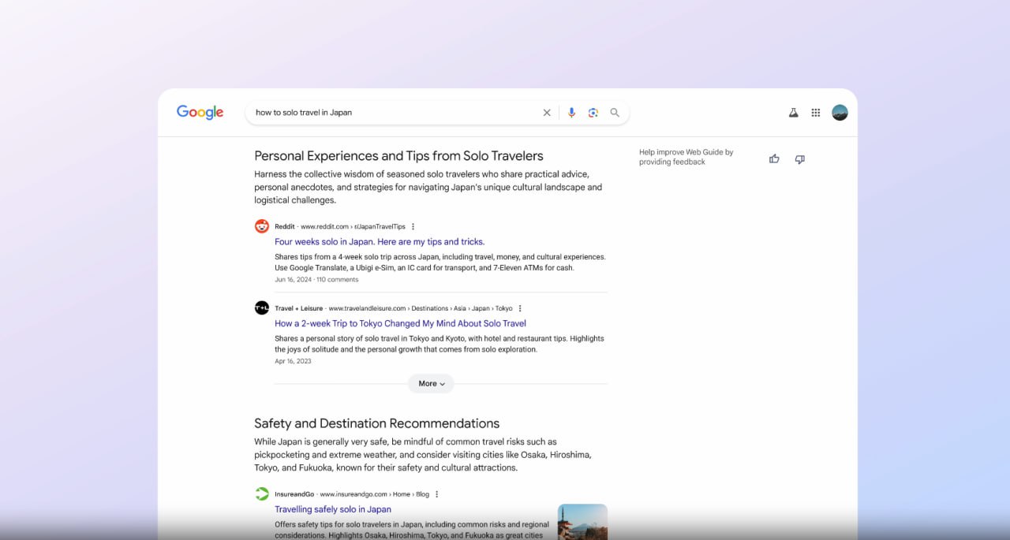Click the InsureandGo result favicon

[x=262, y=494]
